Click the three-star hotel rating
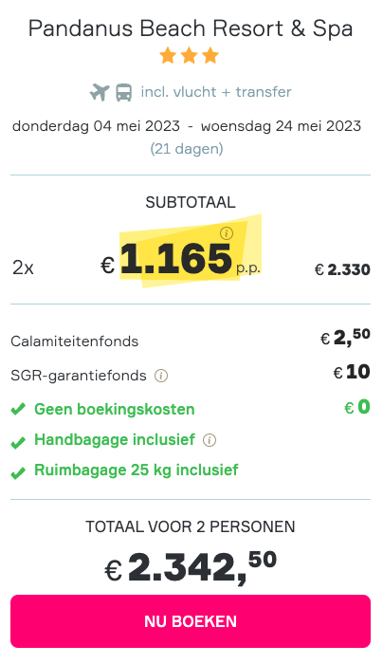 [190, 56]
